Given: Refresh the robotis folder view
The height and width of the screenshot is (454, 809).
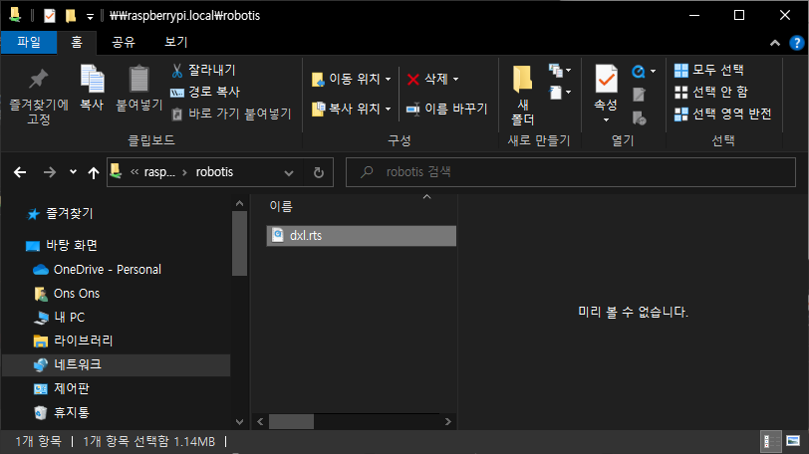Looking at the screenshot, I should pos(318,172).
